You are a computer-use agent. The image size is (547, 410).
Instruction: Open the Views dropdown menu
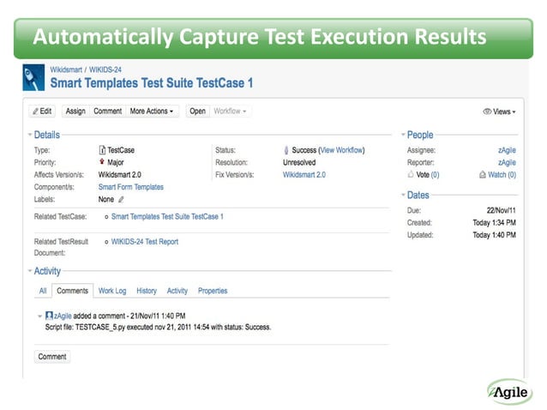tap(499, 112)
